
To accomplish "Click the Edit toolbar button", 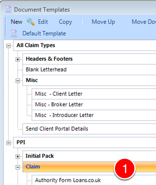I will [43, 22].
